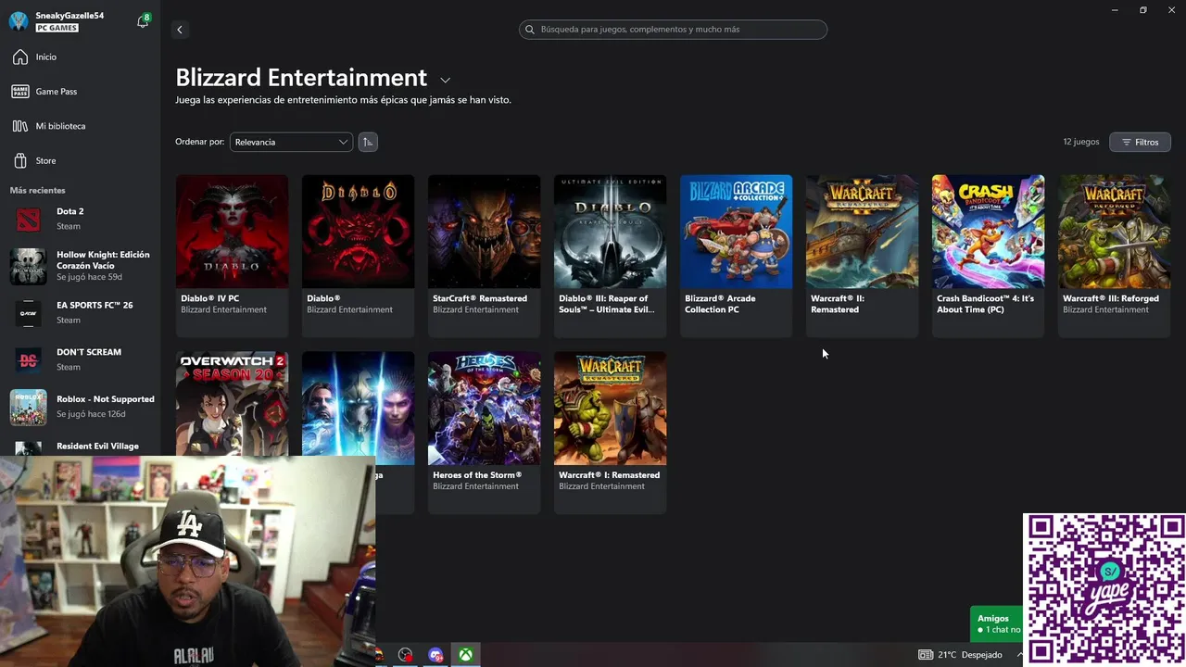Click Crash Bandicoot 4 title text
The image size is (1186, 667).
(985, 304)
